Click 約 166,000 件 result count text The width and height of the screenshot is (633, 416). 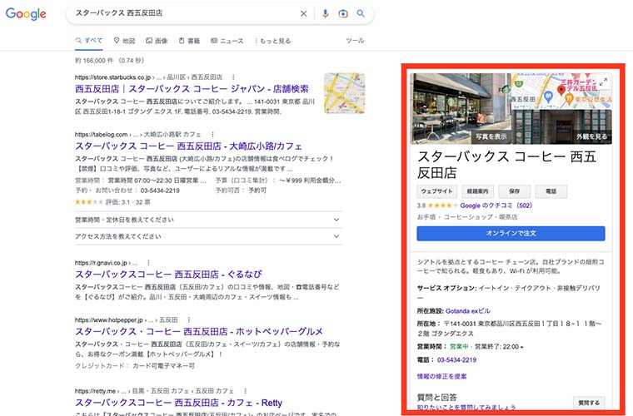pos(94,61)
